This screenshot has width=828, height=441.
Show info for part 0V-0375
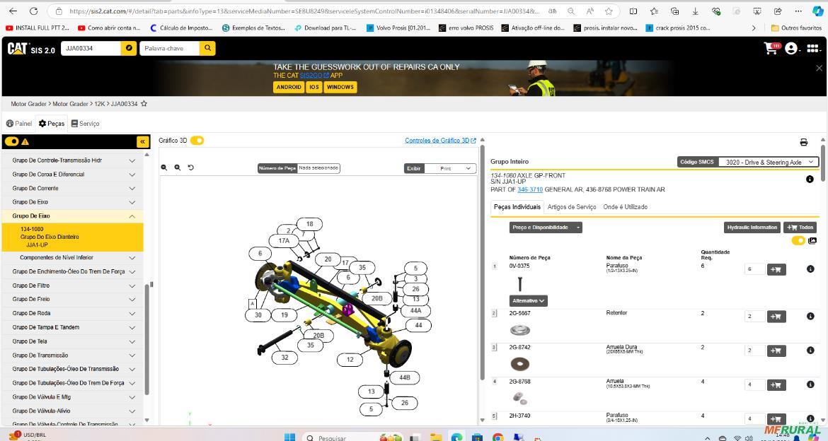(x=810, y=269)
